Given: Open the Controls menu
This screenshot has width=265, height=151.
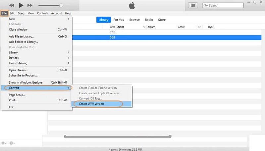Looking at the screenshot, I should tap(42, 13).
